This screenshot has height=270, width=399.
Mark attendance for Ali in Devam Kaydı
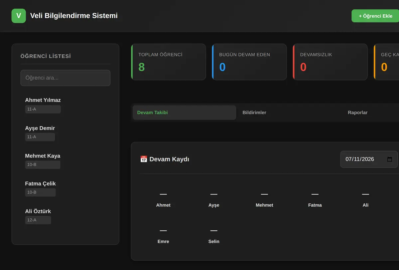[x=365, y=199]
